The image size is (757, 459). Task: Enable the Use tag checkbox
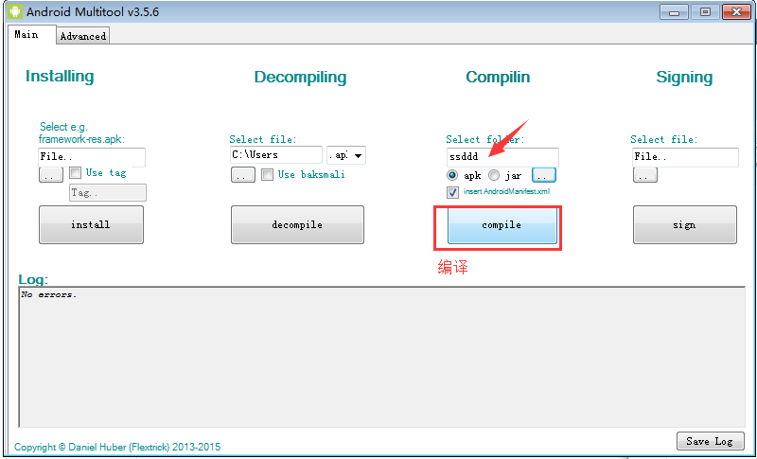point(76,173)
